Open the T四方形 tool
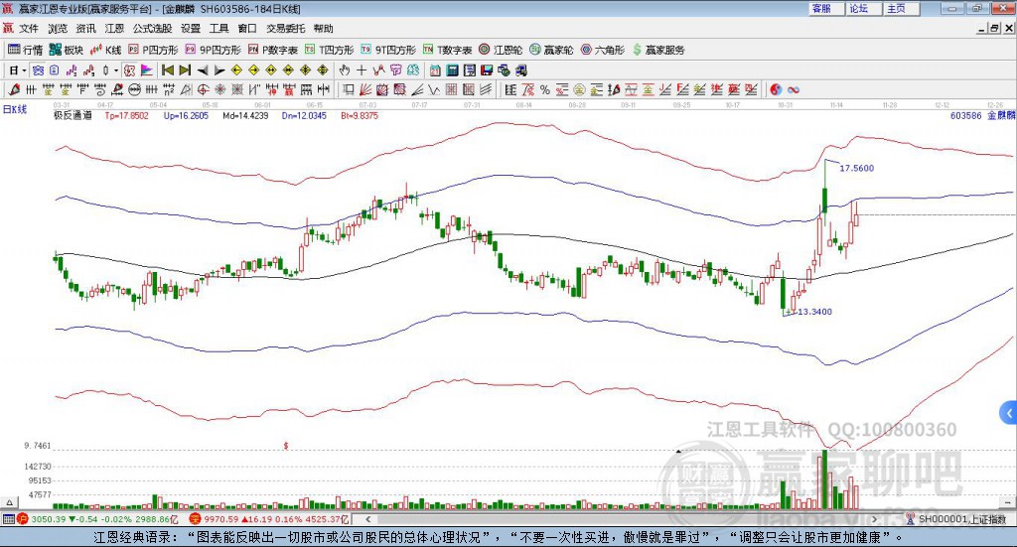The height and width of the screenshot is (547, 1017). point(330,50)
